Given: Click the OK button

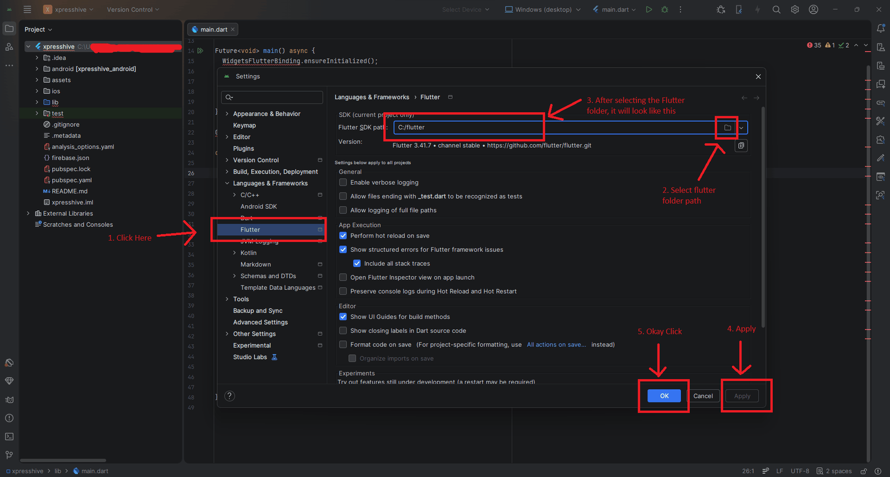Looking at the screenshot, I should [664, 396].
